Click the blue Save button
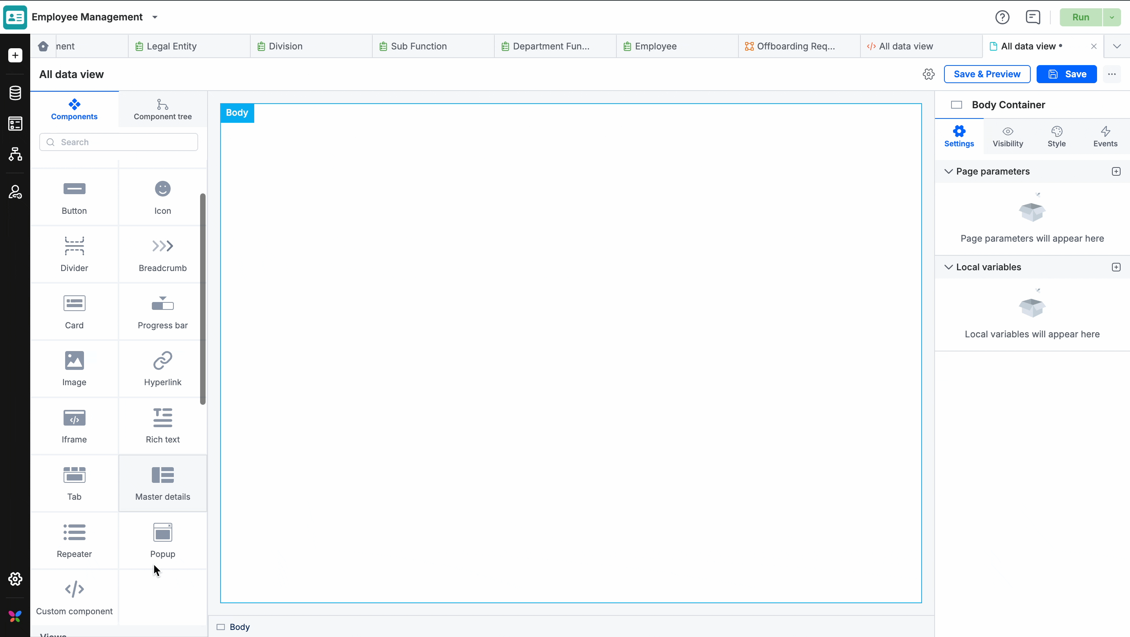 [x=1066, y=74]
